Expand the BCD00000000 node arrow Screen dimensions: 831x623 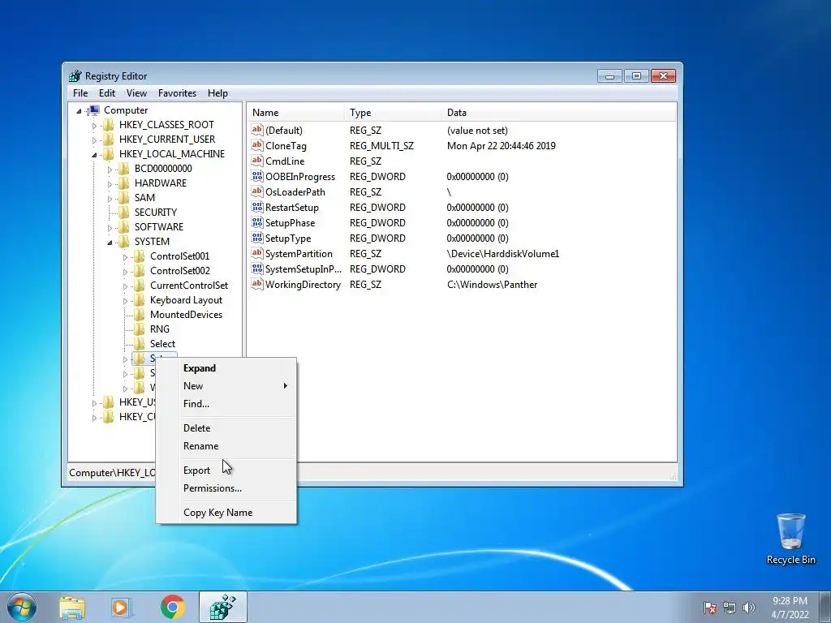pyautogui.click(x=110, y=170)
